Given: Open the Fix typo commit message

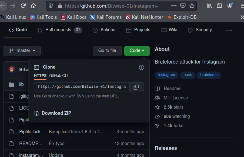Looking at the screenshot, I should pyautogui.click(x=57, y=144).
